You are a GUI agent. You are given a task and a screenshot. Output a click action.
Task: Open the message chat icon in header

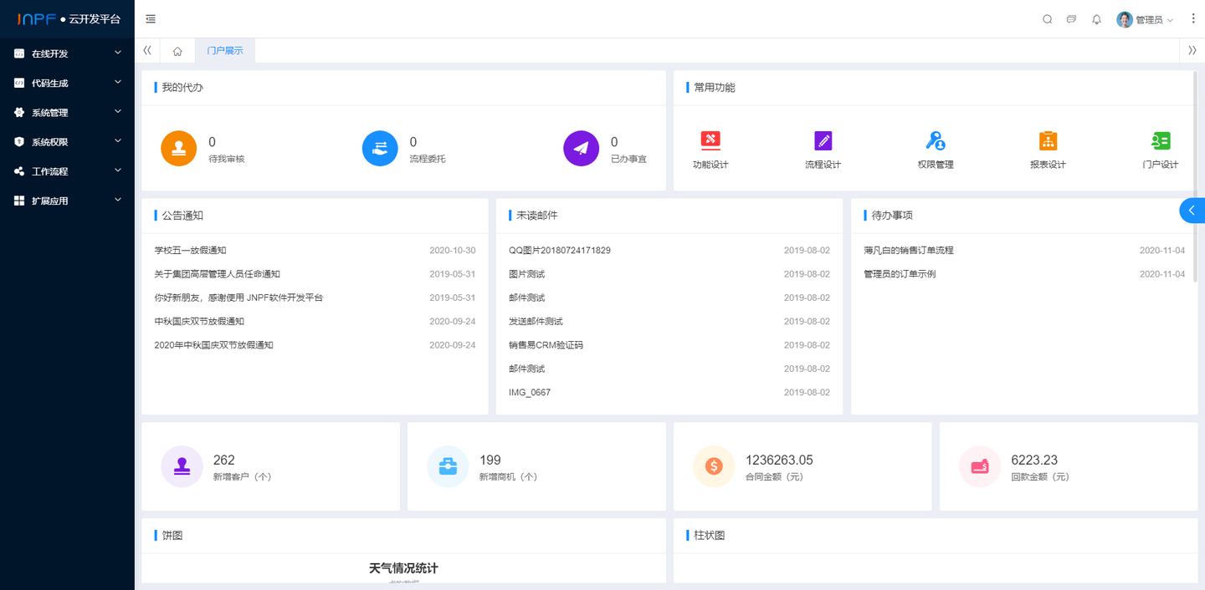1071,19
